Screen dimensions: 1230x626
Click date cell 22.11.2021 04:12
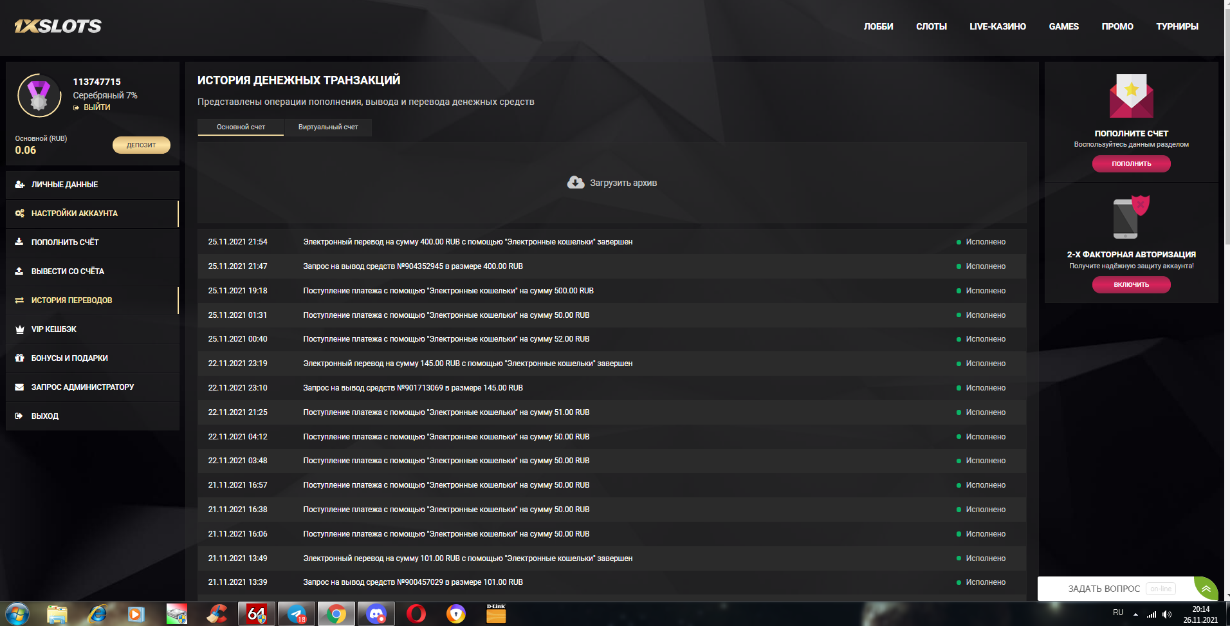tap(237, 437)
